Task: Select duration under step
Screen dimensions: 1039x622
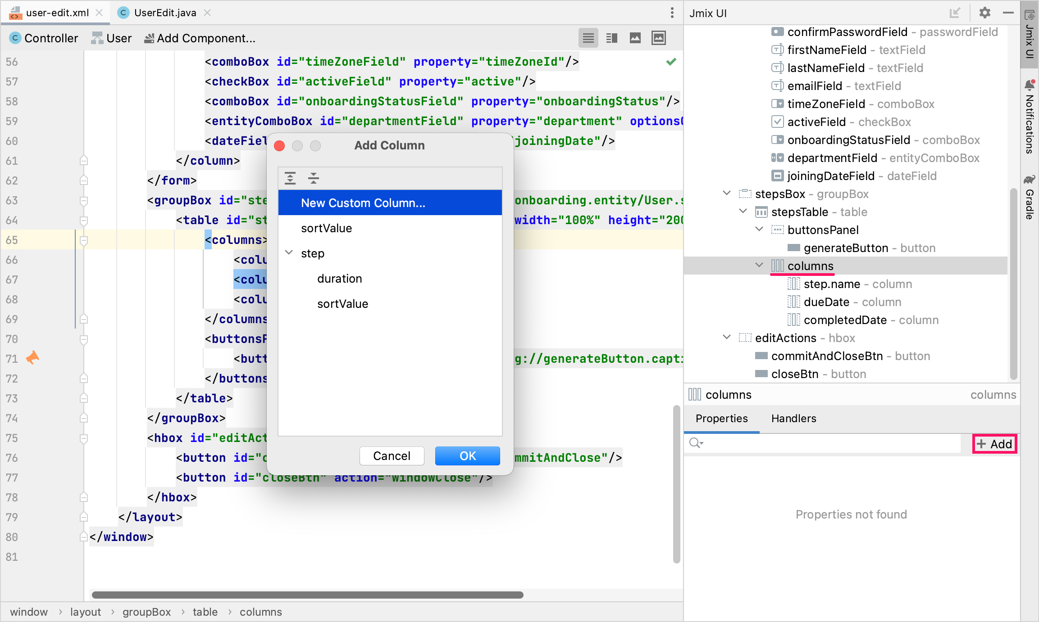Action: coord(390,279)
